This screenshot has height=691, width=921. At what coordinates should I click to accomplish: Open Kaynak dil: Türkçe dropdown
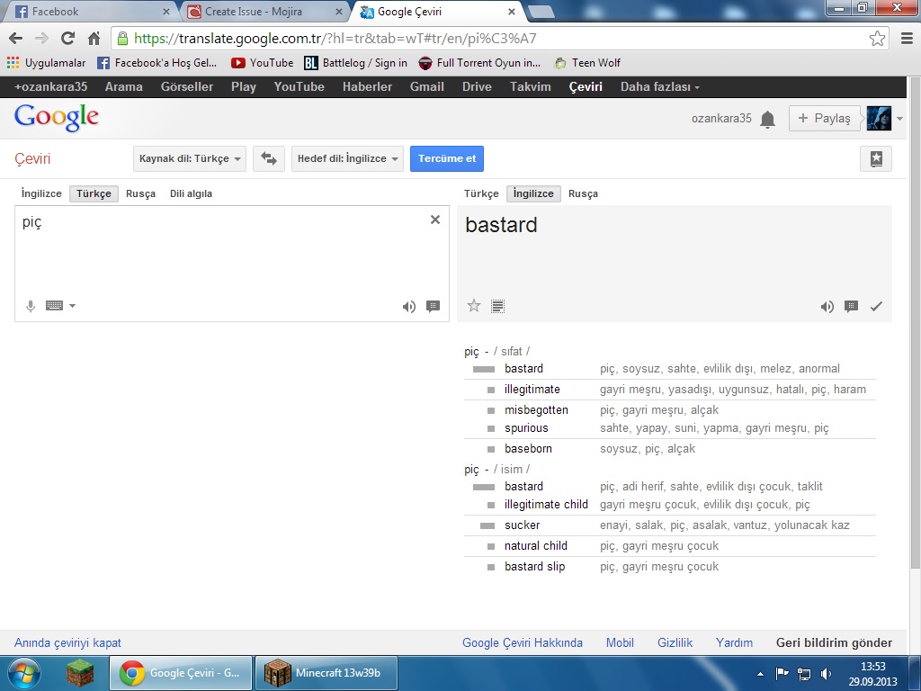190,158
